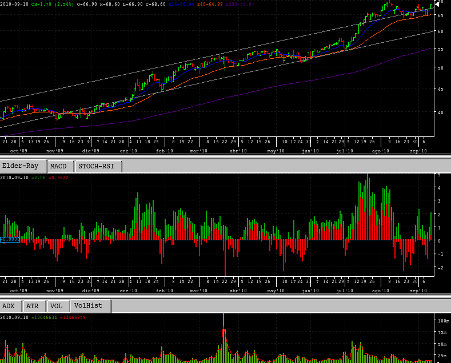Viewport: 451px width, 363px height.
Task: Click the C=68.60 close price readout
Action: (155, 5)
